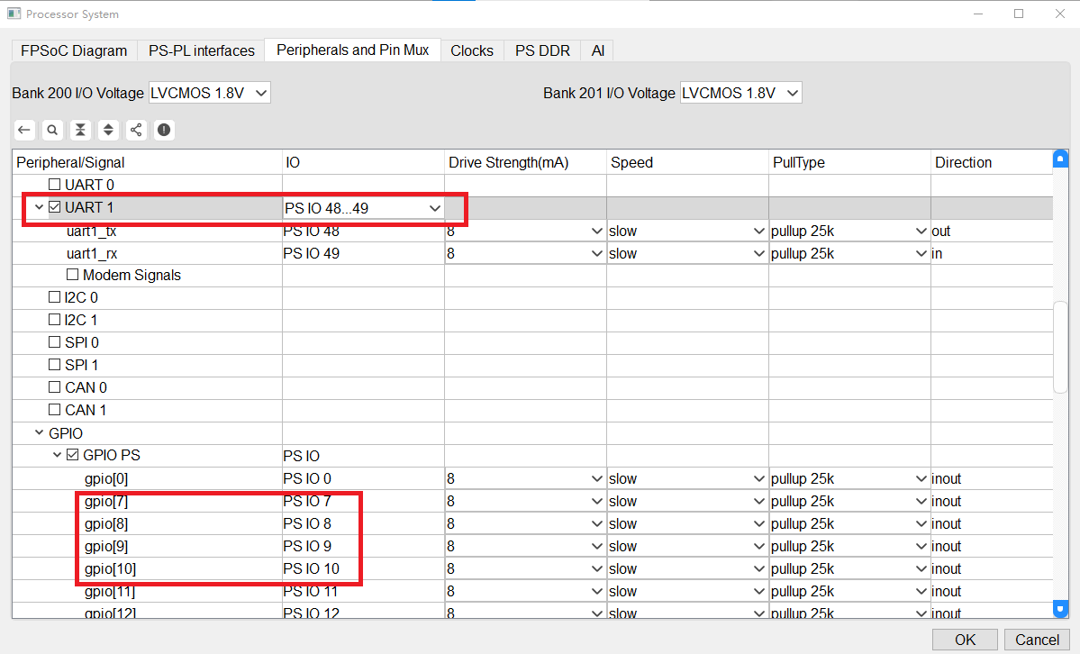The width and height of the screenshot is (1080, 654).
Task: Collapse the GPIO group
Action: tap(40, 432)
